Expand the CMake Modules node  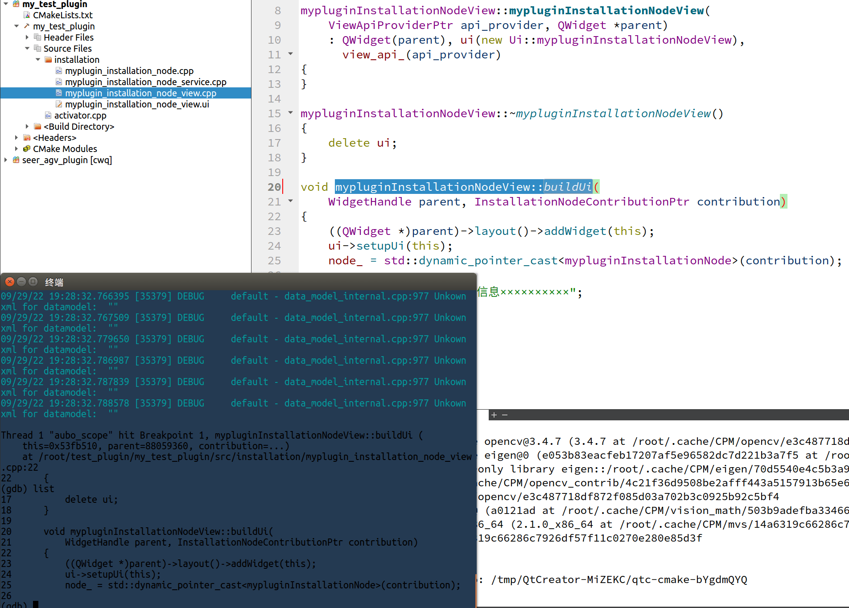[16, 149]
